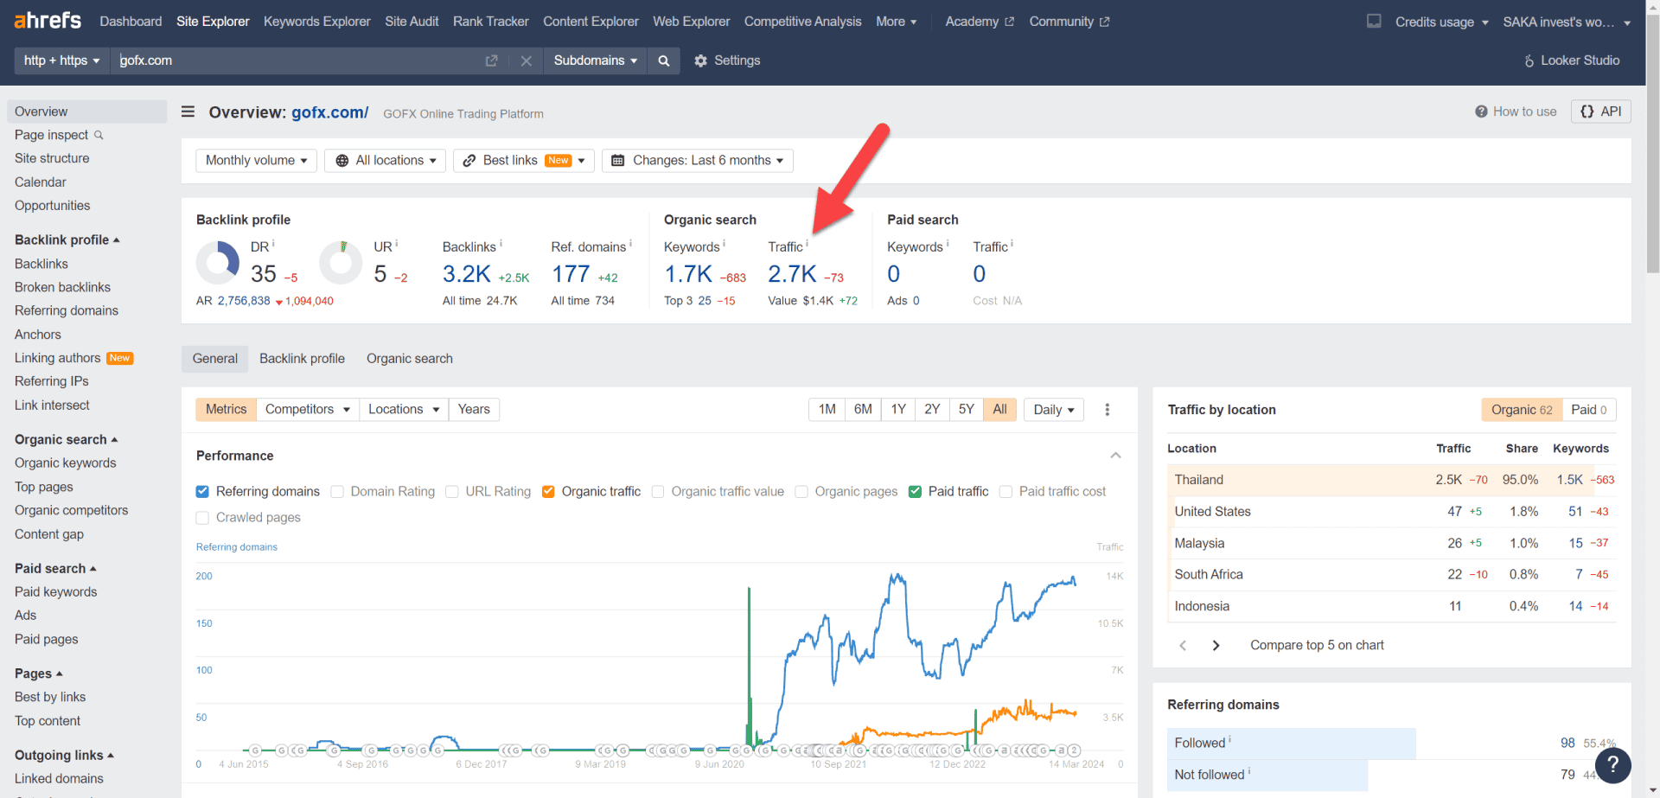This screenshot has width=1660, height=798.
Task: Click the UR info icon
Action: click(396, 243)
